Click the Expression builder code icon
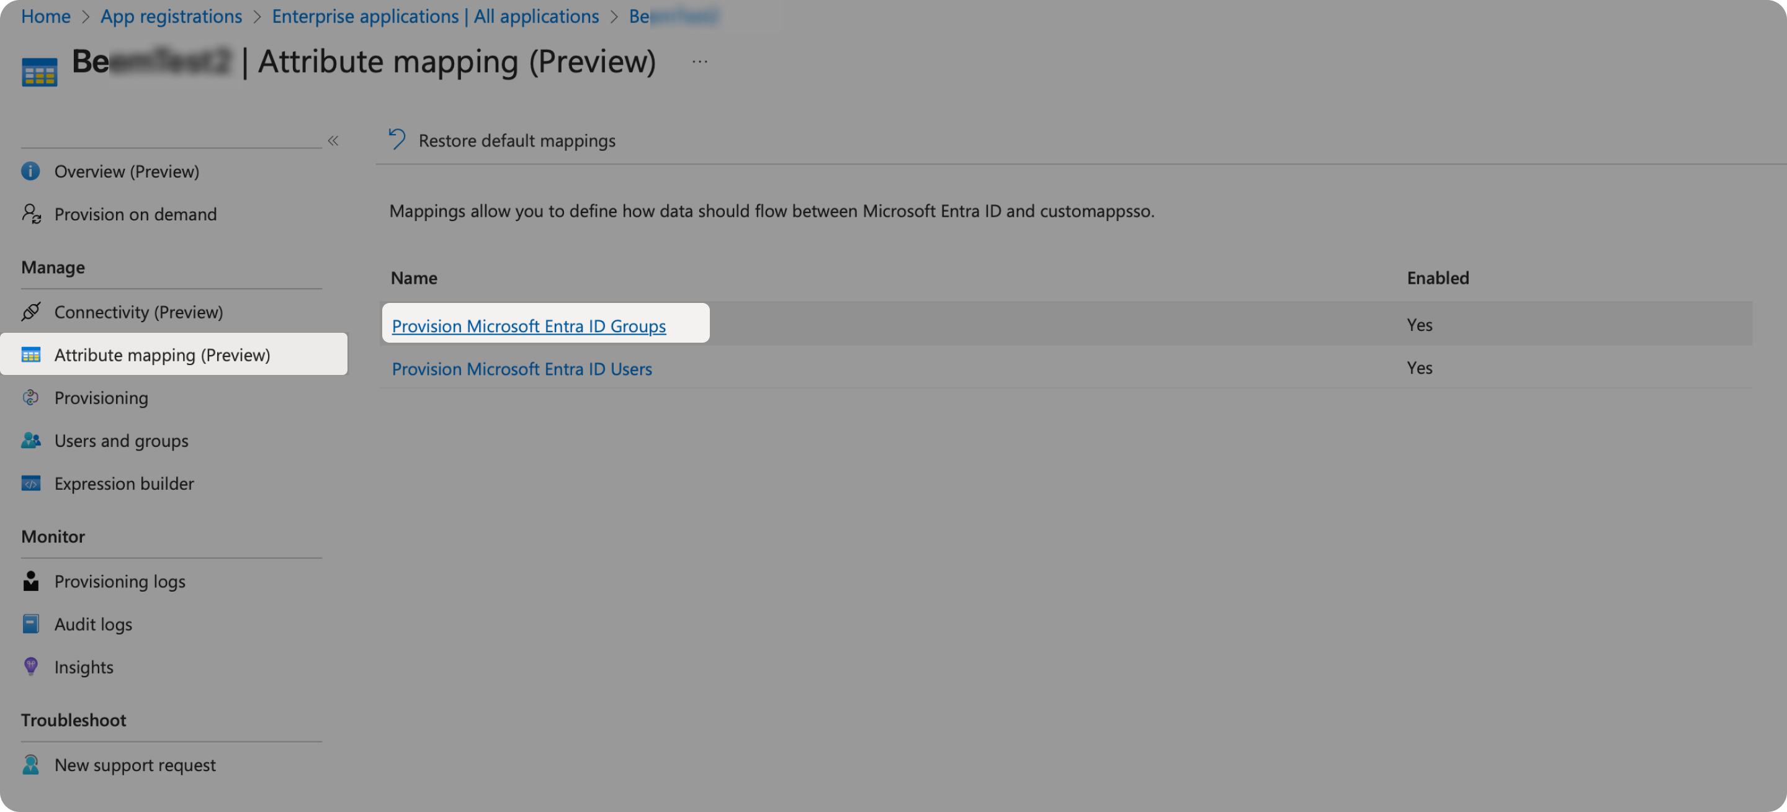The image size is (1787, 812). pyautogui.click(x=31, y=483)
